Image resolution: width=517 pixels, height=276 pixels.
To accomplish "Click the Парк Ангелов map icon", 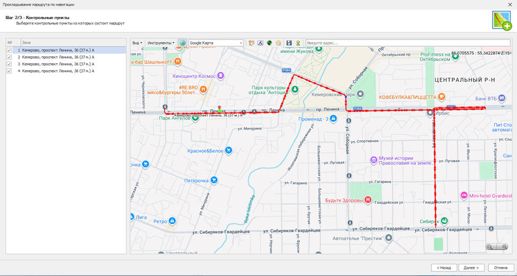I will [195, 118].
